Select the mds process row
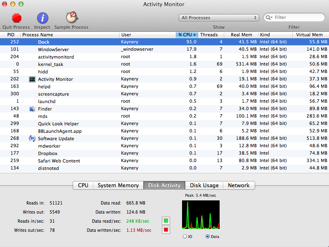329x247 pixels. click(x=164, y=116)
